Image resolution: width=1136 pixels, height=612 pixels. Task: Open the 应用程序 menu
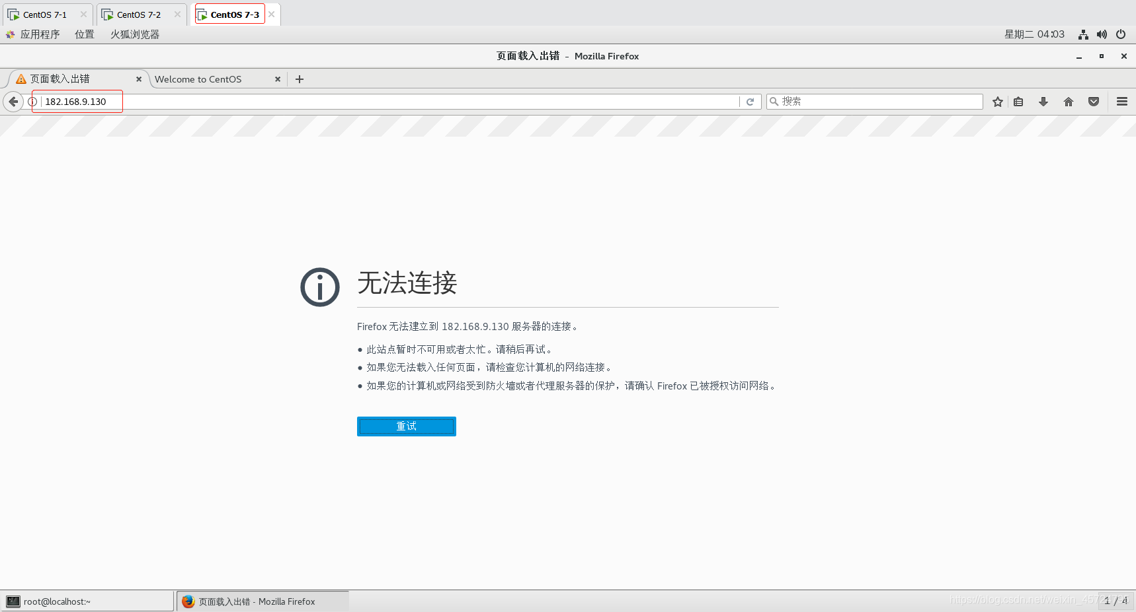[40, 34]
